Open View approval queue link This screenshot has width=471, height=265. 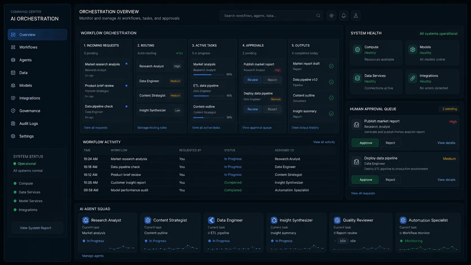tap(257, 128)
